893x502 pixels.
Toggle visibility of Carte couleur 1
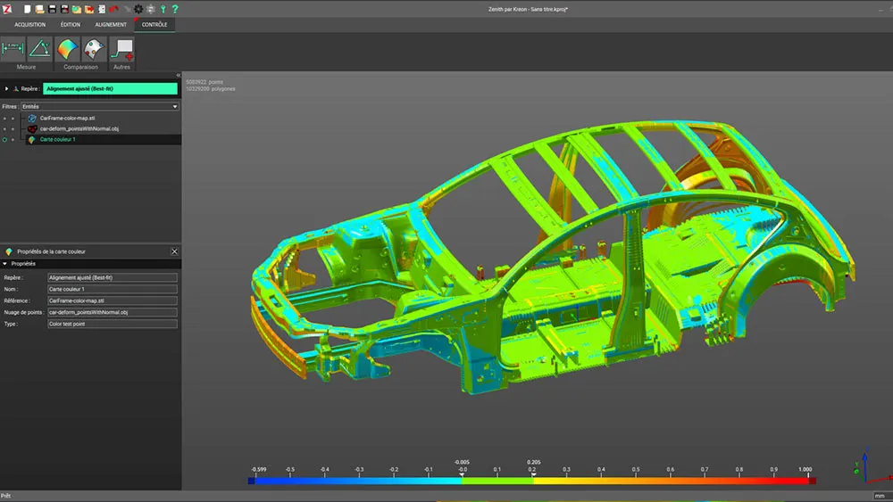point(4,139)
